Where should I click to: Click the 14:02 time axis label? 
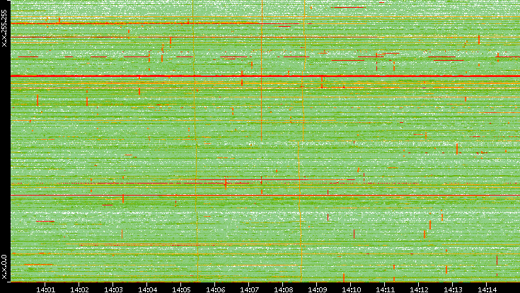point(79,289)
